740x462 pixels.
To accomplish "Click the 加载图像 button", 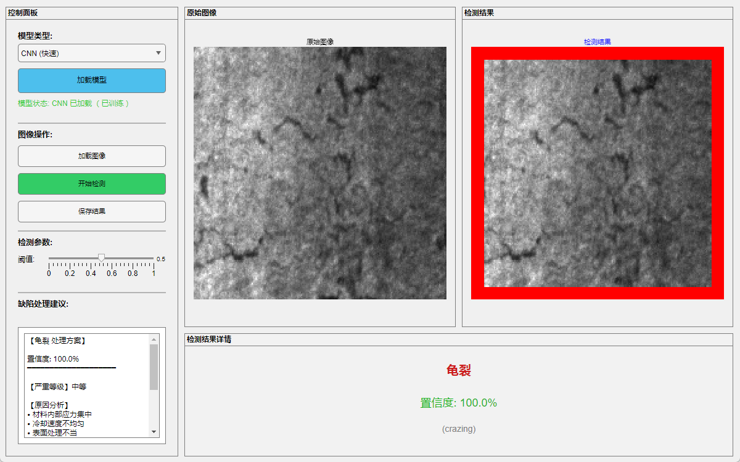I will tap(92, 156).
